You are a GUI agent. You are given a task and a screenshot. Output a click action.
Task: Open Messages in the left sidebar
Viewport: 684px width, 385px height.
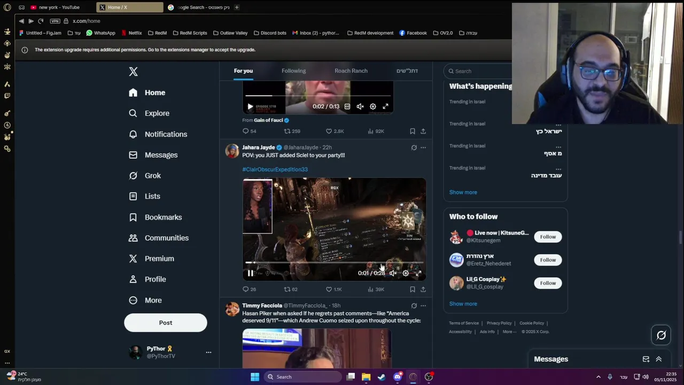[x=153, y=155]
